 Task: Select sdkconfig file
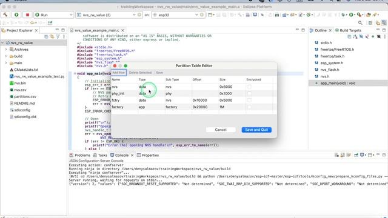pos(22,110)
